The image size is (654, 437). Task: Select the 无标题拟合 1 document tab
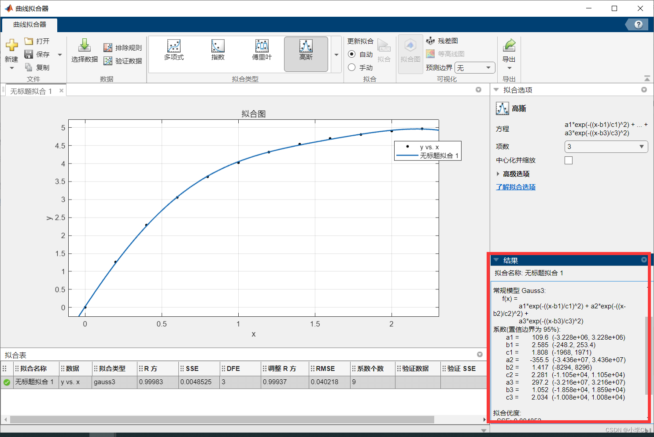tap(31, 91)
